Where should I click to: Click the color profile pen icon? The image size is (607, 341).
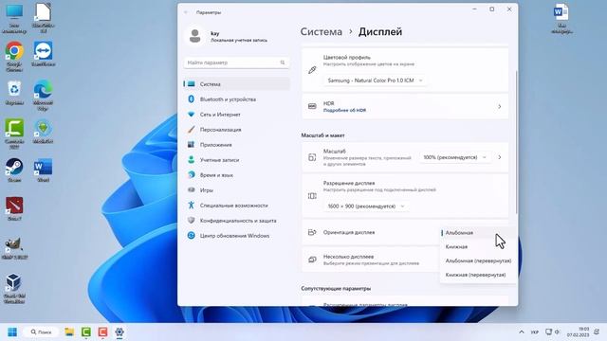[x=312, y=70]
